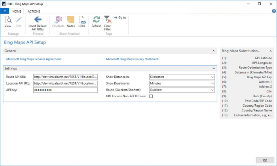This screenshot has width=277, height=166.
Task: Click the API Key input field
Action: (65, 90)
